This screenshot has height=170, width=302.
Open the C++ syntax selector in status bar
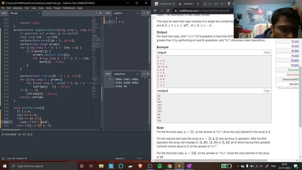[x=139, y=159]
